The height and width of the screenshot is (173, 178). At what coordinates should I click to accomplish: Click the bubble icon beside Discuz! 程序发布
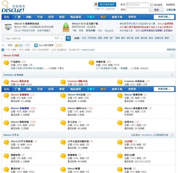coord(6,82)
